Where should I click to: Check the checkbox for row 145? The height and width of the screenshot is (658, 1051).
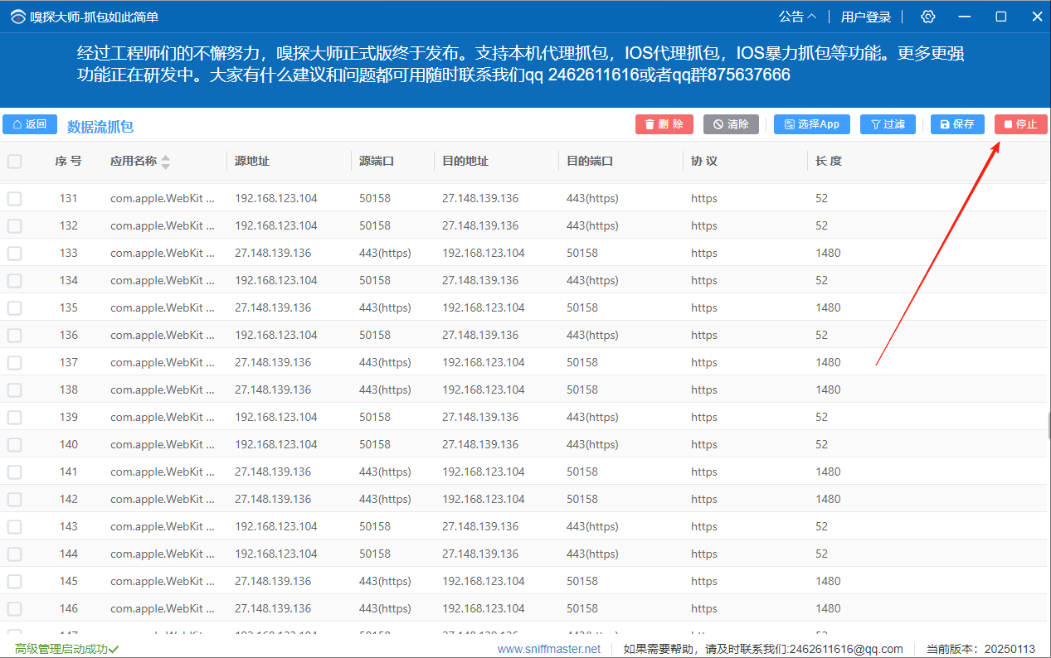[x=15, y=582]
